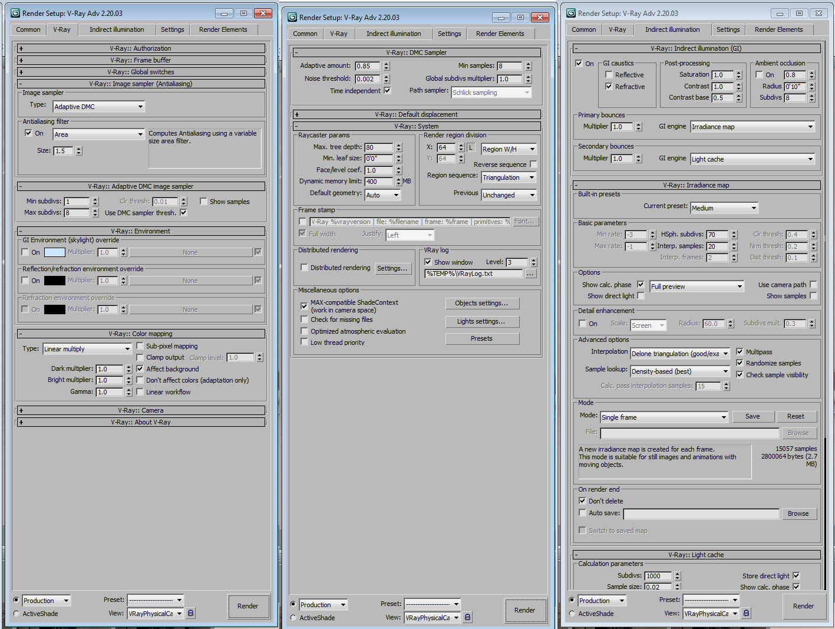Click the ellipsis button beside VRayLog.txt path
The height and width of the screenshot is (629, 835).
pos(530,274)
